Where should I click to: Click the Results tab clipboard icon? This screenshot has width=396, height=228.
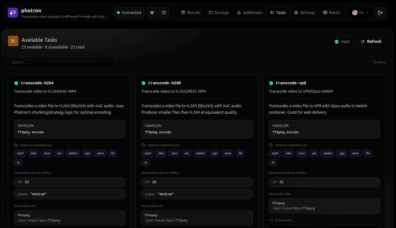pyautogui.click(x=183, y=13)
